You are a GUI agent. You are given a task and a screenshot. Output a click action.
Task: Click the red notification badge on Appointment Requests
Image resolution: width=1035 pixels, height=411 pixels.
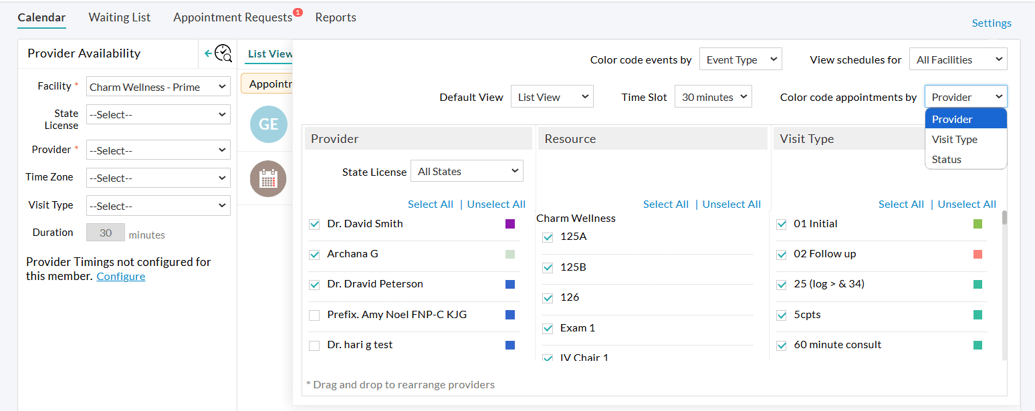[298, 12]
